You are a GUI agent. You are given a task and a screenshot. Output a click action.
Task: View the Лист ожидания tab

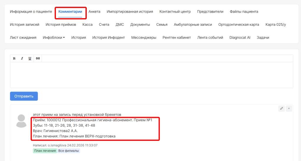pos(23,38)
